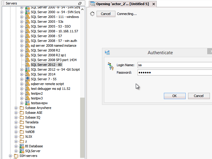Click the server tree scroll up arrow
The width and height of the screenshot is (212, 159).
tap(82, 10)
